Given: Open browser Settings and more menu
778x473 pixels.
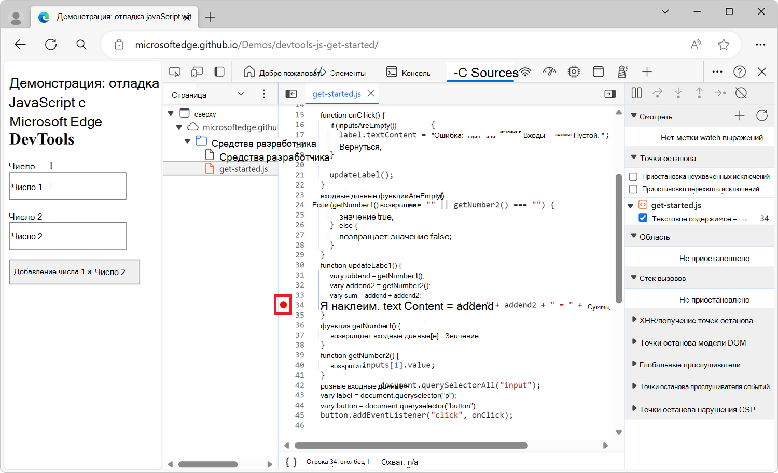Looking at the screenshot, I should (760, 45).
